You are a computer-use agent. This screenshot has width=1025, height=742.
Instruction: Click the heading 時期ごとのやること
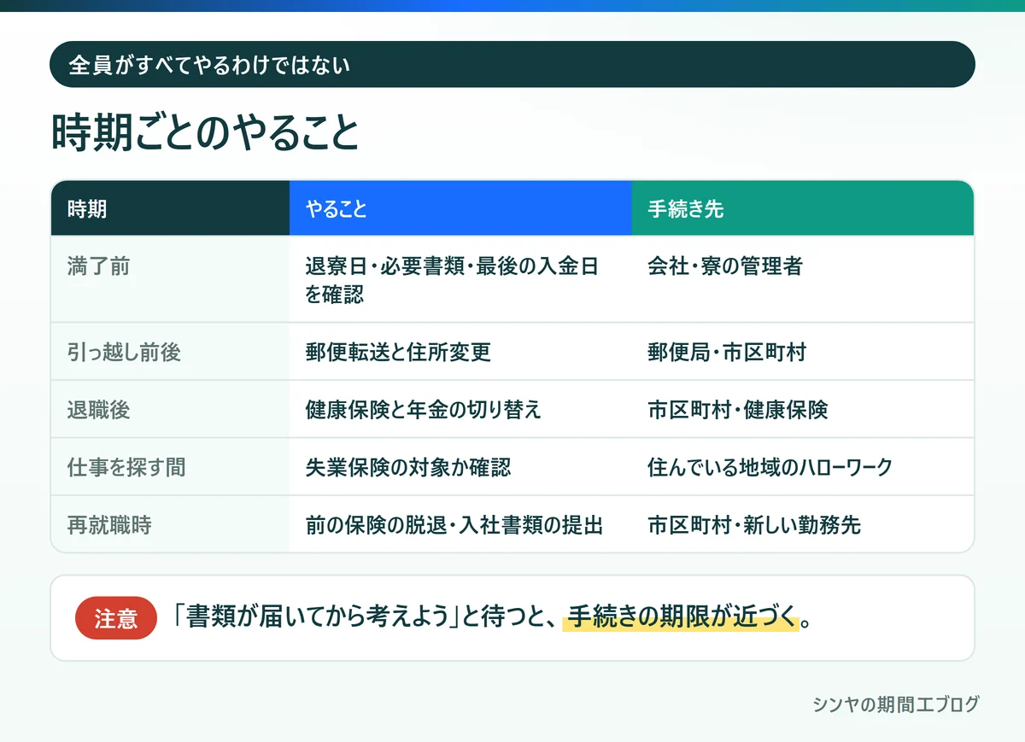pyautogui.click(x=205, y=132)
